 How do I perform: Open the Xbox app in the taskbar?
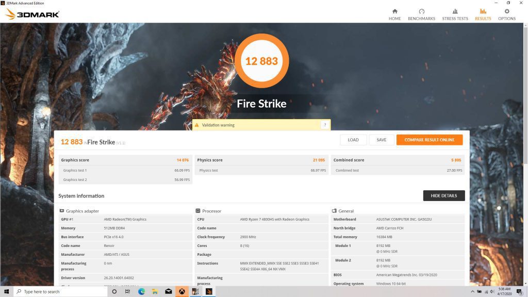coord(182,291)
